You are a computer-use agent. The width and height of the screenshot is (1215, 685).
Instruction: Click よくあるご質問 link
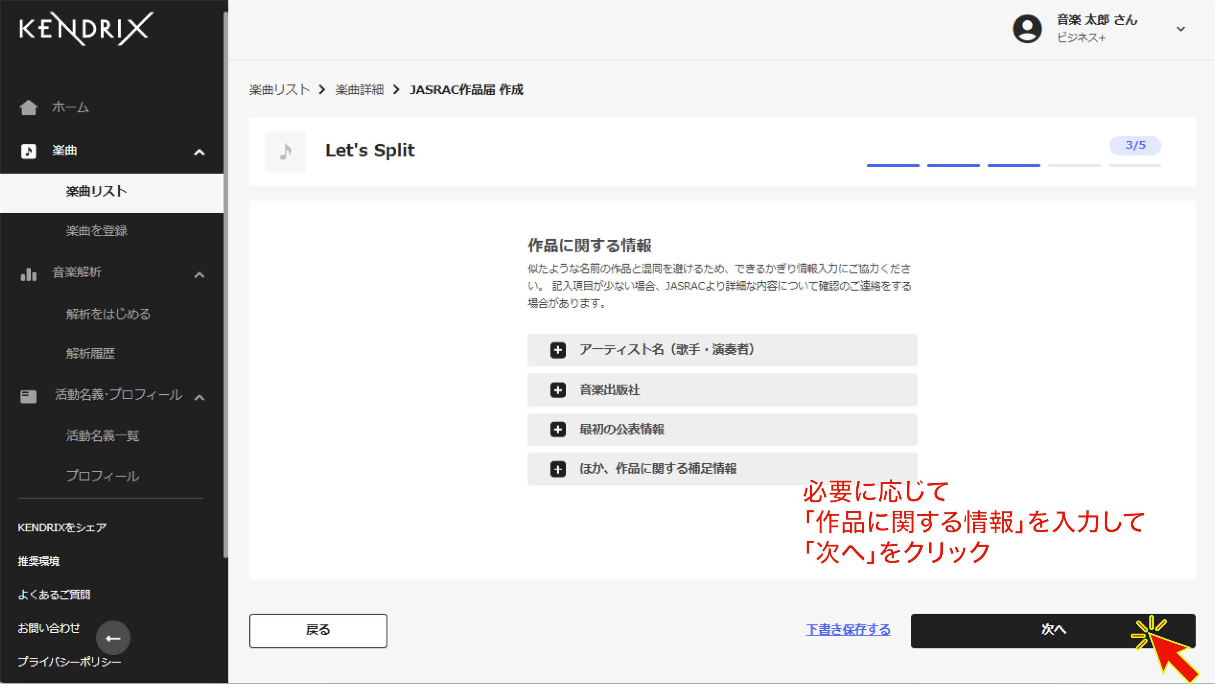(x=54, y=595)
